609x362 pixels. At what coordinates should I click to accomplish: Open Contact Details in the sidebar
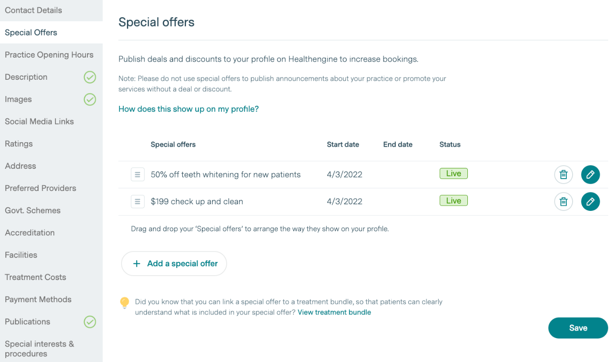pyautogui.click(x=33, y=10)
